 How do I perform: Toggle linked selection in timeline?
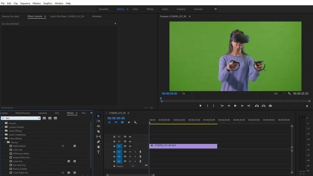pos(122,122)
